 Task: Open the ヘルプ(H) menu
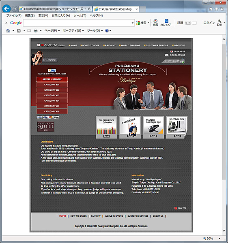click(96, 15)
